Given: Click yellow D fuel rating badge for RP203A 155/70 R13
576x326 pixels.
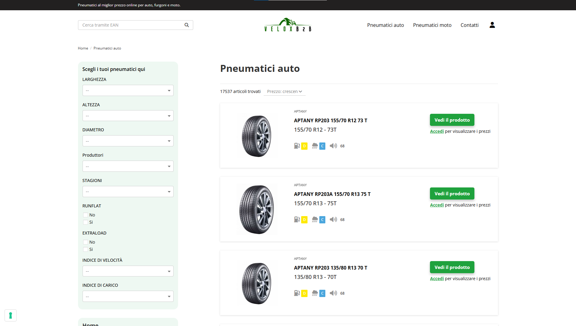Looking at the screenshot, I should click(304, 220).
